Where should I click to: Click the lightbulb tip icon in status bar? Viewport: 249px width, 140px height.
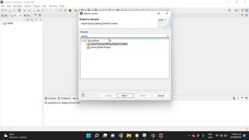point(247,129)
